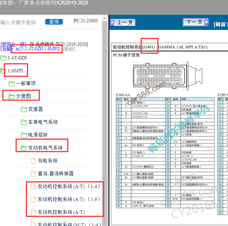Click folder icon next to 车身电气系统
The image size is (228, 226).
[x=24, y=122]
